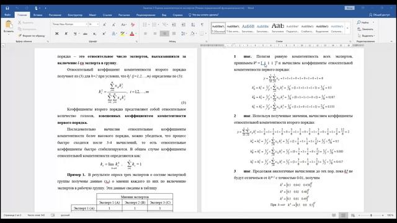397x223 pixels.
Task: Click the Общий доступ share button
Action: 379,15
